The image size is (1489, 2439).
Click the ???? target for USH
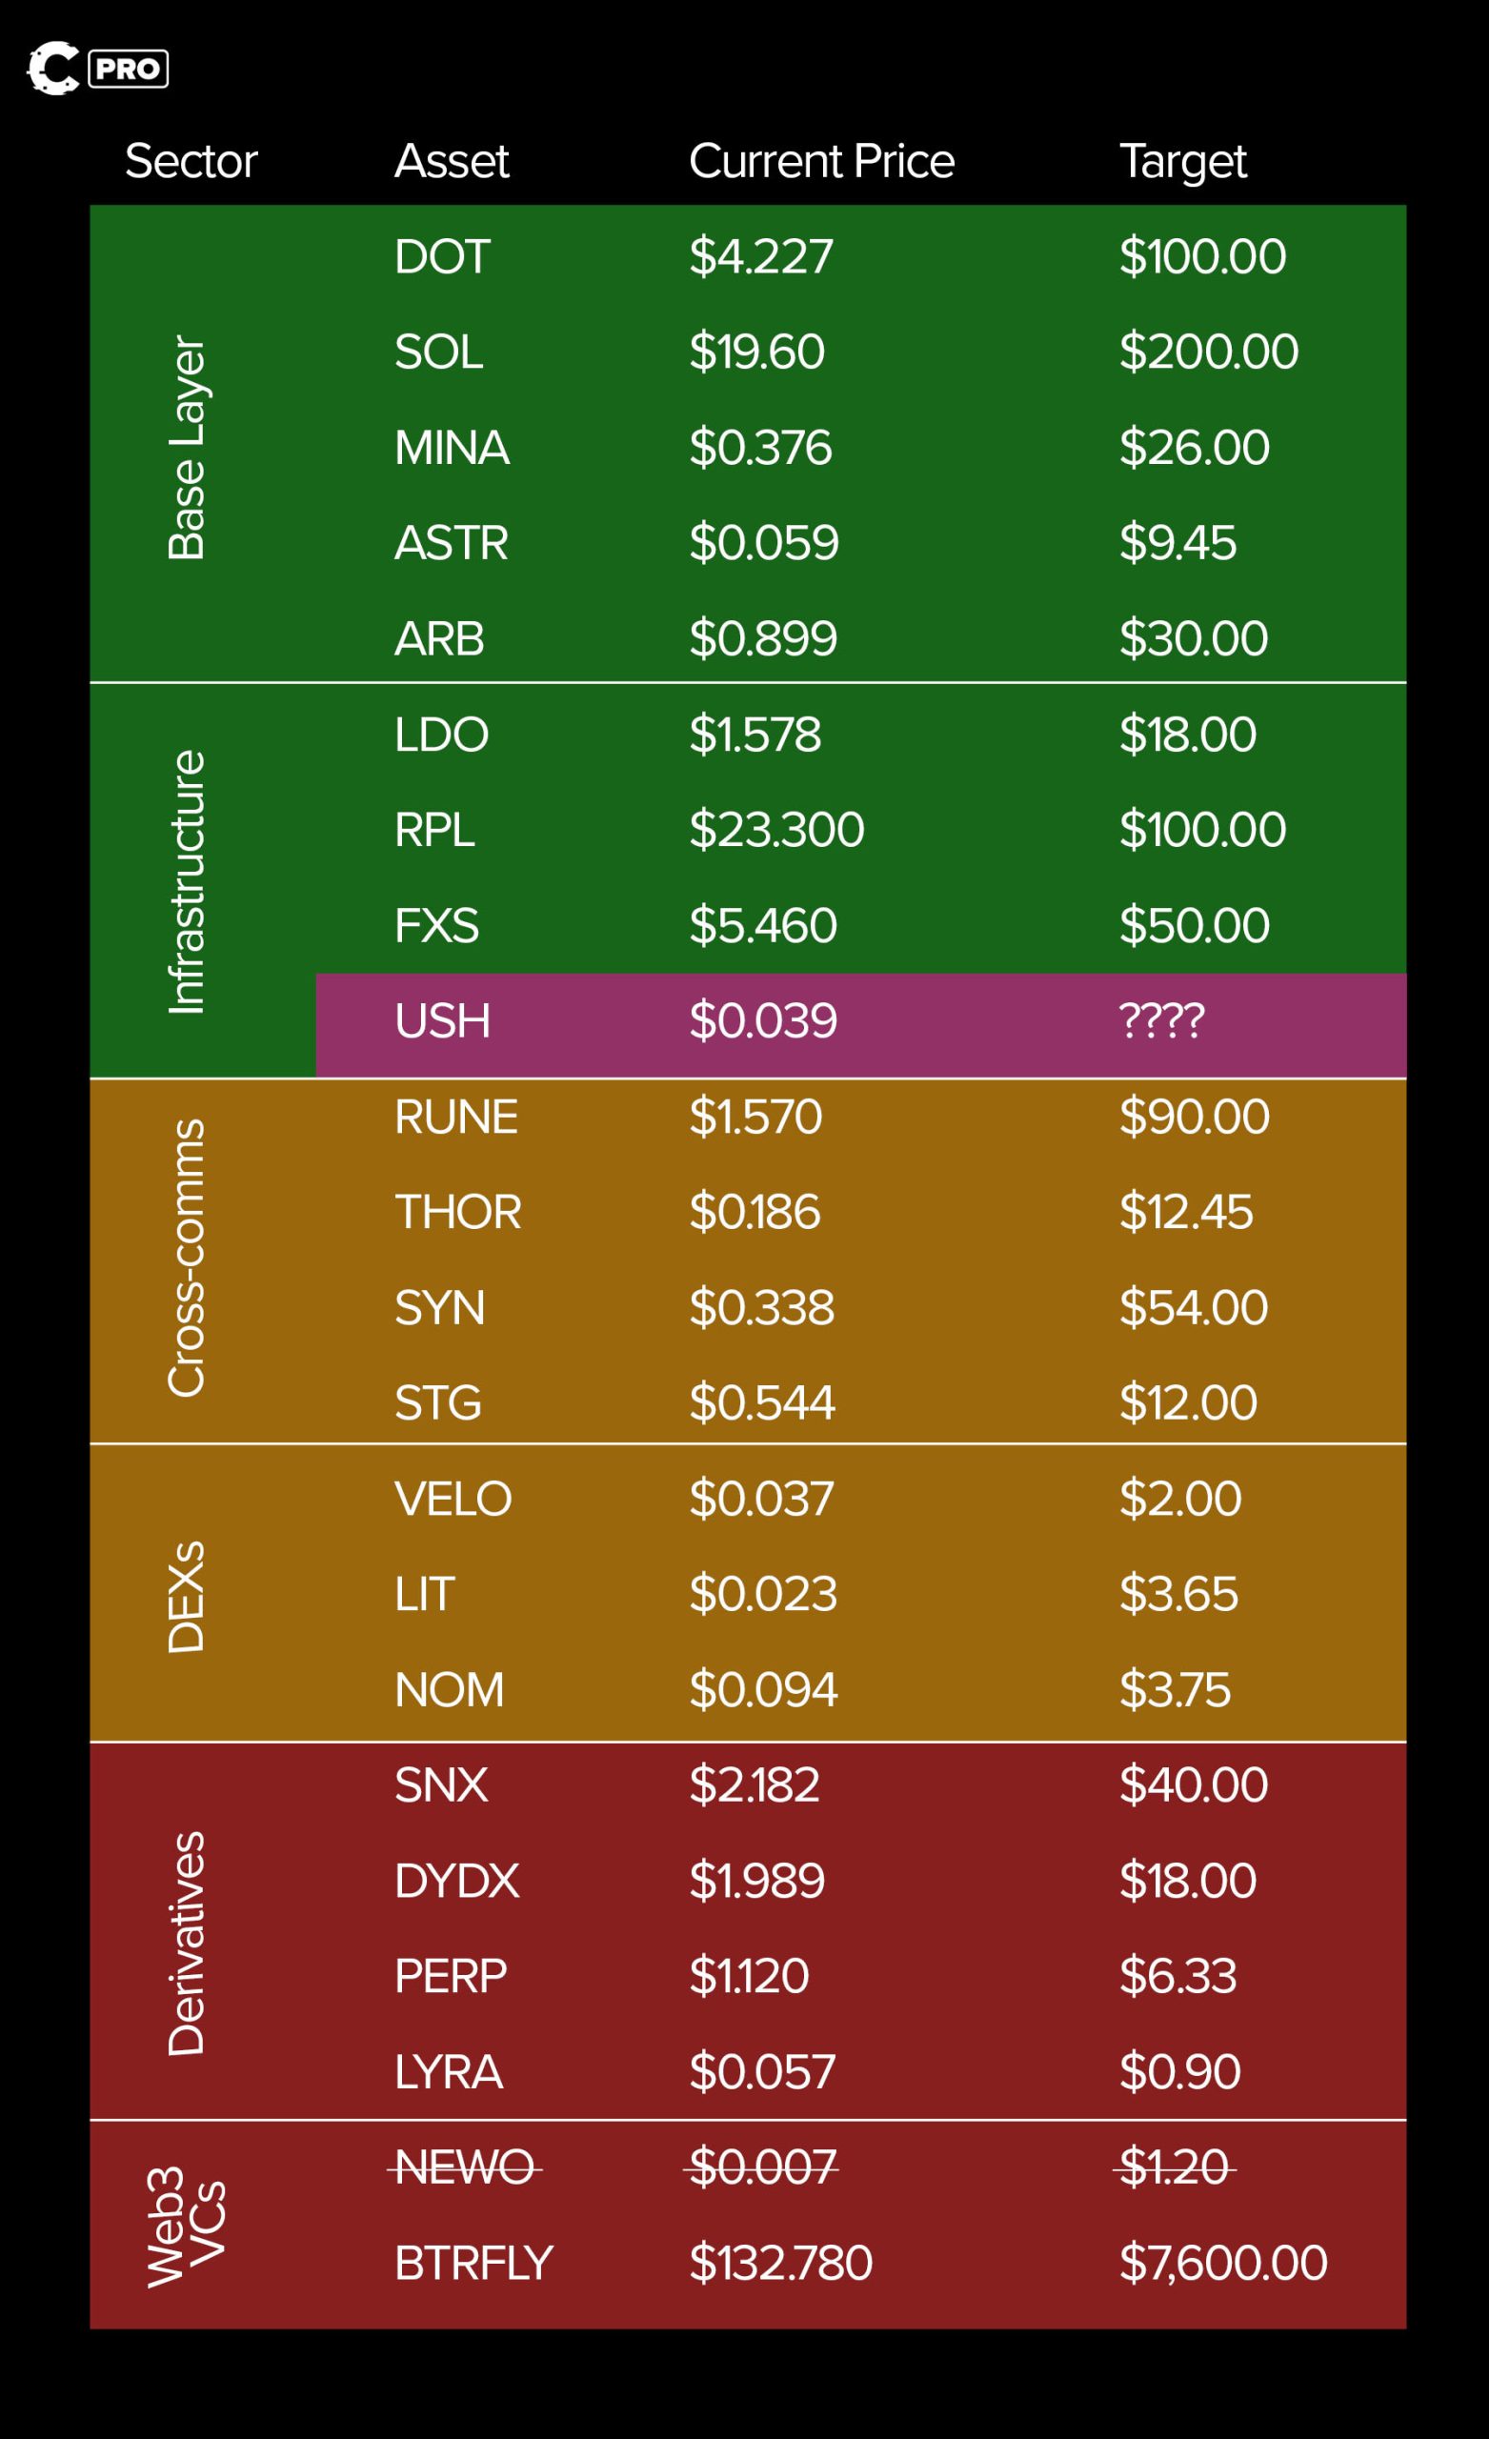point(1161,1020)
